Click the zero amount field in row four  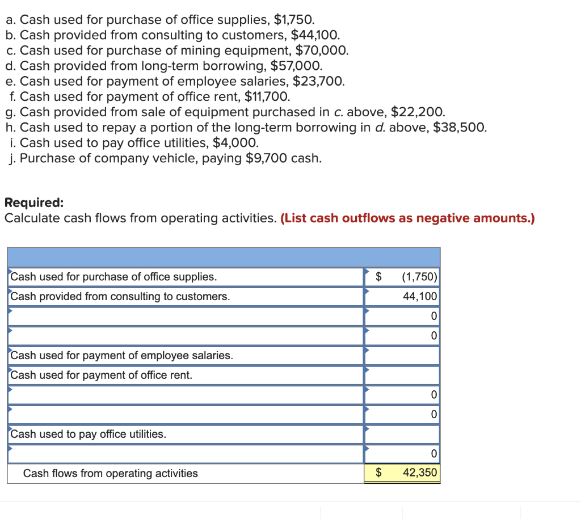point(402,336)
